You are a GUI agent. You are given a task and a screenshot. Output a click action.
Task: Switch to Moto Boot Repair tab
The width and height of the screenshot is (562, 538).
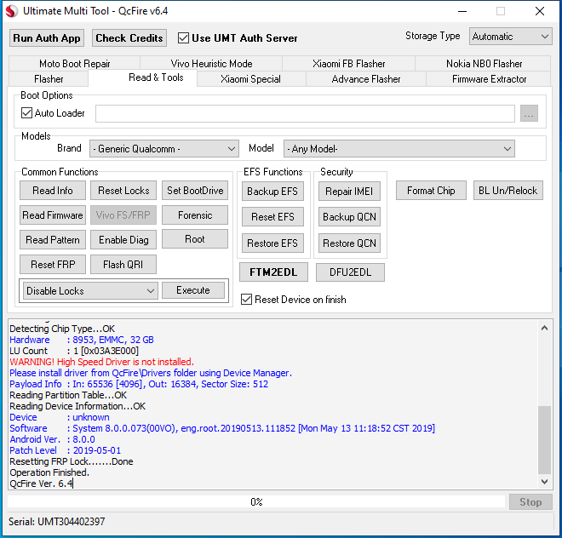[75, 64]
